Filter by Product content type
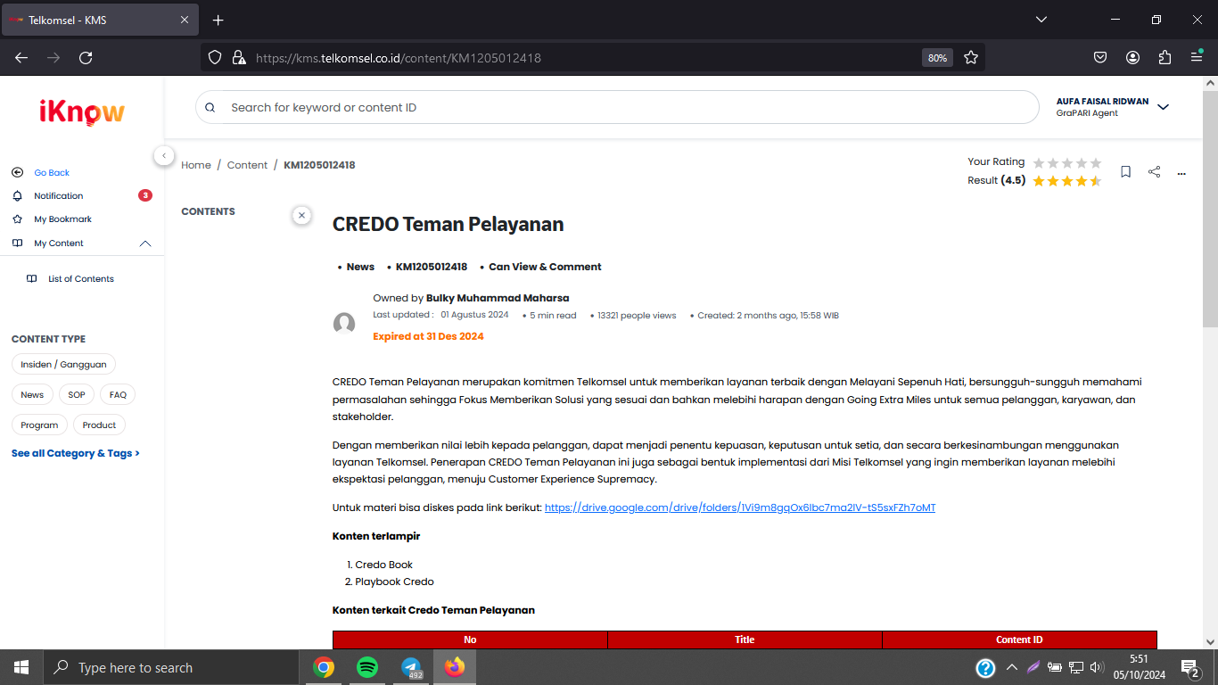Image resolution: width=1218 pixels, height=685 pixels. (99, 425)
